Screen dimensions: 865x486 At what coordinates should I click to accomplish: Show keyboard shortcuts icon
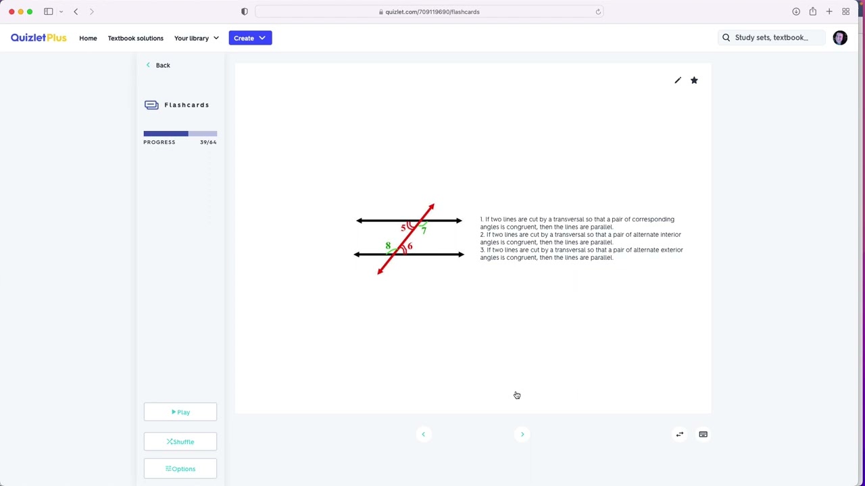click(x=703, y=434)
